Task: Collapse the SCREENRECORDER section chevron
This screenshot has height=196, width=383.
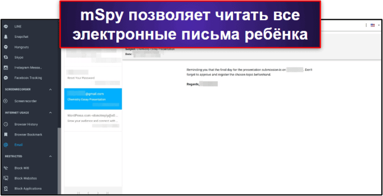Action: [x=50, y=90]
